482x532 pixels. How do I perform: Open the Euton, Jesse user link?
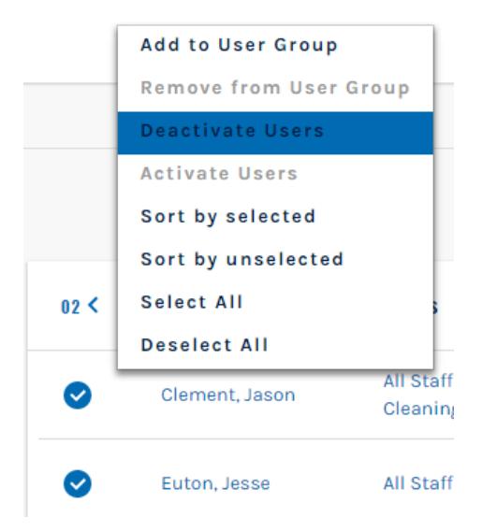[215, 483]
